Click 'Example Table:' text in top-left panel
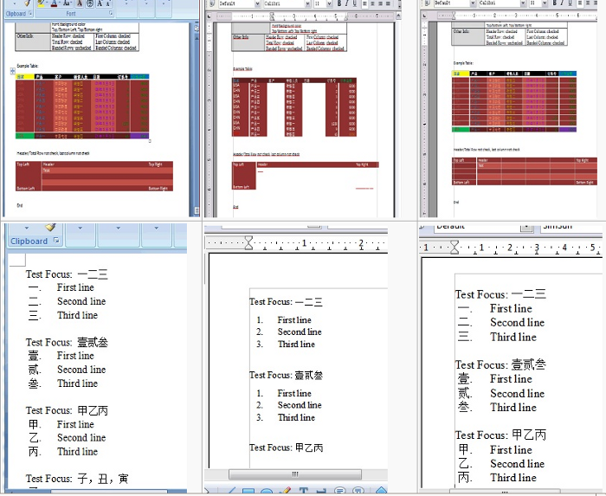The height and width of the screenshot is (496, 606). pyautogui.click(x=28, y=66)
